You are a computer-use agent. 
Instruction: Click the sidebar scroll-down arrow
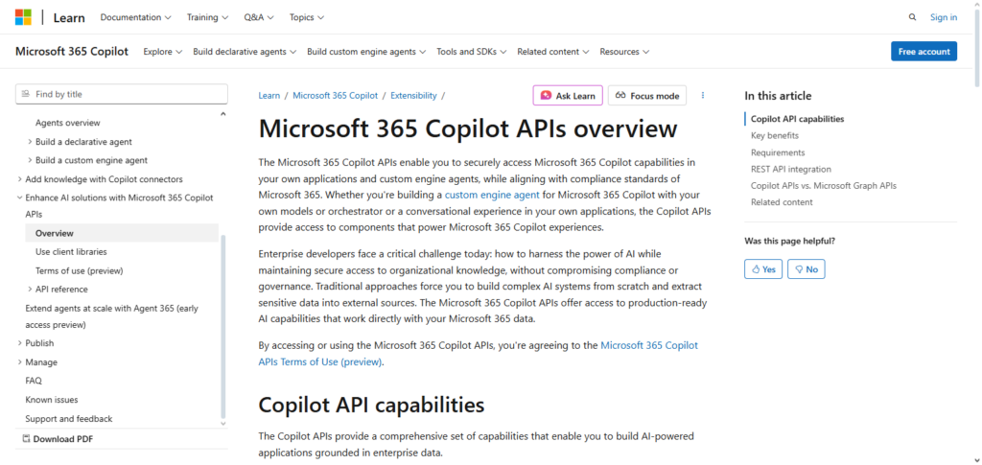click(222, 424)
